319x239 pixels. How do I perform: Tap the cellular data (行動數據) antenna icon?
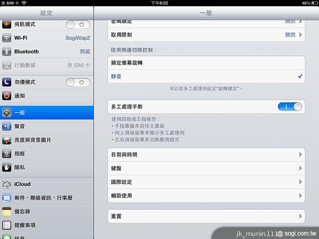(x=6, y=65)
